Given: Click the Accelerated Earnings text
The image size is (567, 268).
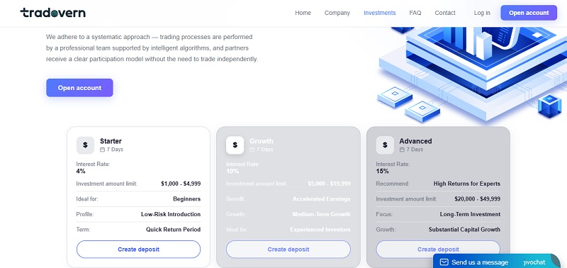Looking at the screenshot, I should 322,199.
